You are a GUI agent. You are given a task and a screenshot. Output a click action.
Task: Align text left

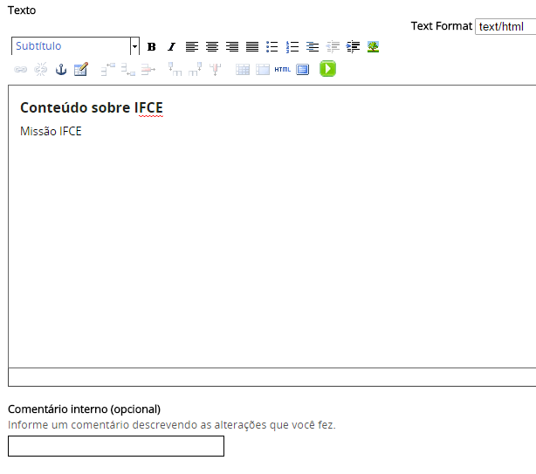tap(192, 46)
